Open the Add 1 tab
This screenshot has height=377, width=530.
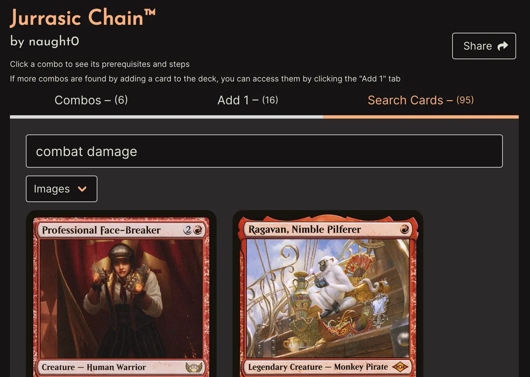248,100
